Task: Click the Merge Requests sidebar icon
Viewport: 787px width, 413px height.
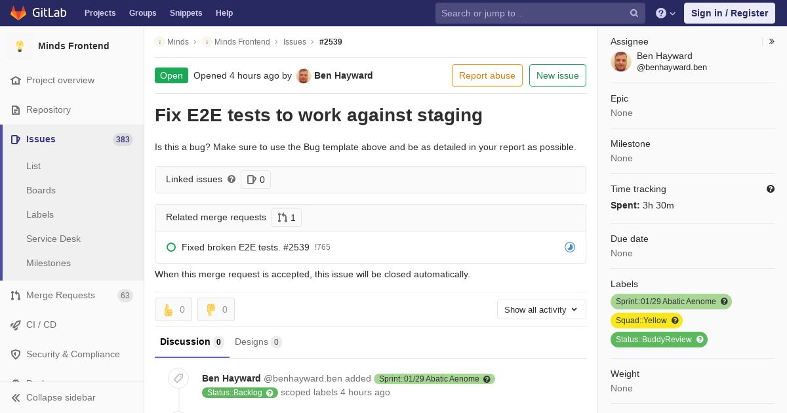Action: point(16,296)
